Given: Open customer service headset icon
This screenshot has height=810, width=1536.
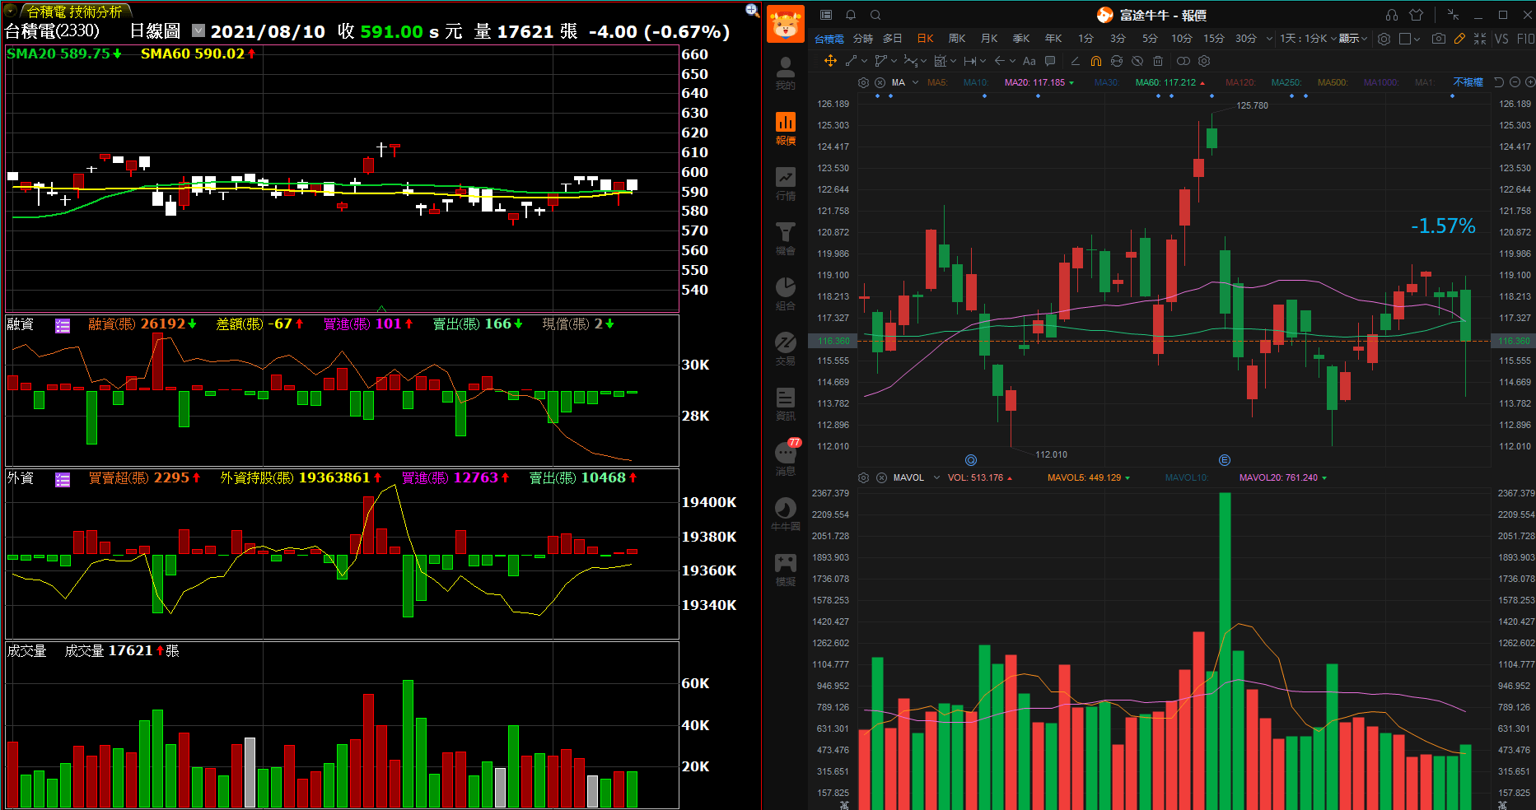Looking at the screenshot, I should pyautogui.click(x=1392, y=15).
